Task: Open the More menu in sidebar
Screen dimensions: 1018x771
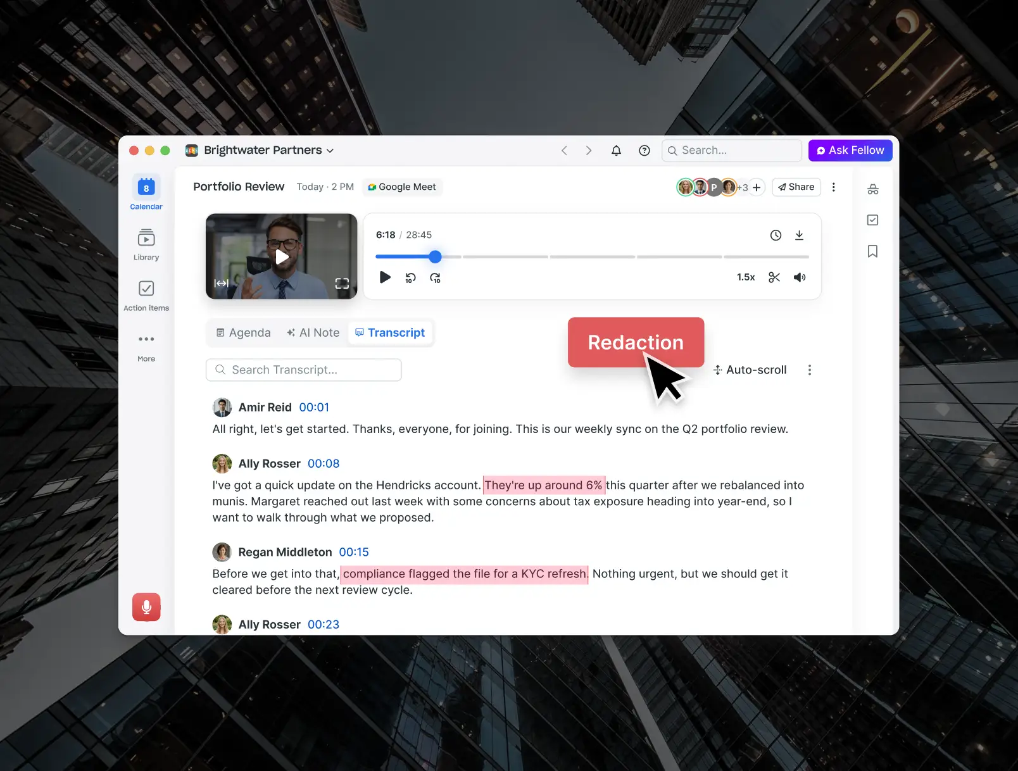Action: (x=146, y=347)
